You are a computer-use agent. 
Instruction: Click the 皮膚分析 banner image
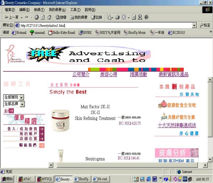pos(177,153)
